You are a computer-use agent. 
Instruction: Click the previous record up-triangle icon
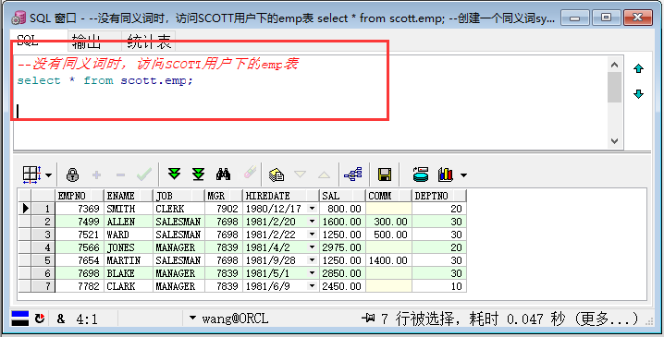pyautogui.click(x=324, y=175)
